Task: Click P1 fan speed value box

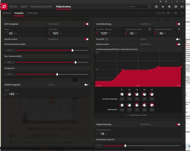Action: click(x=122, y=99)
